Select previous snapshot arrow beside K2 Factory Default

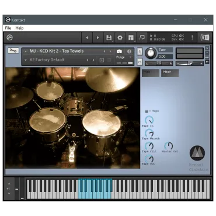pos(88,60)
